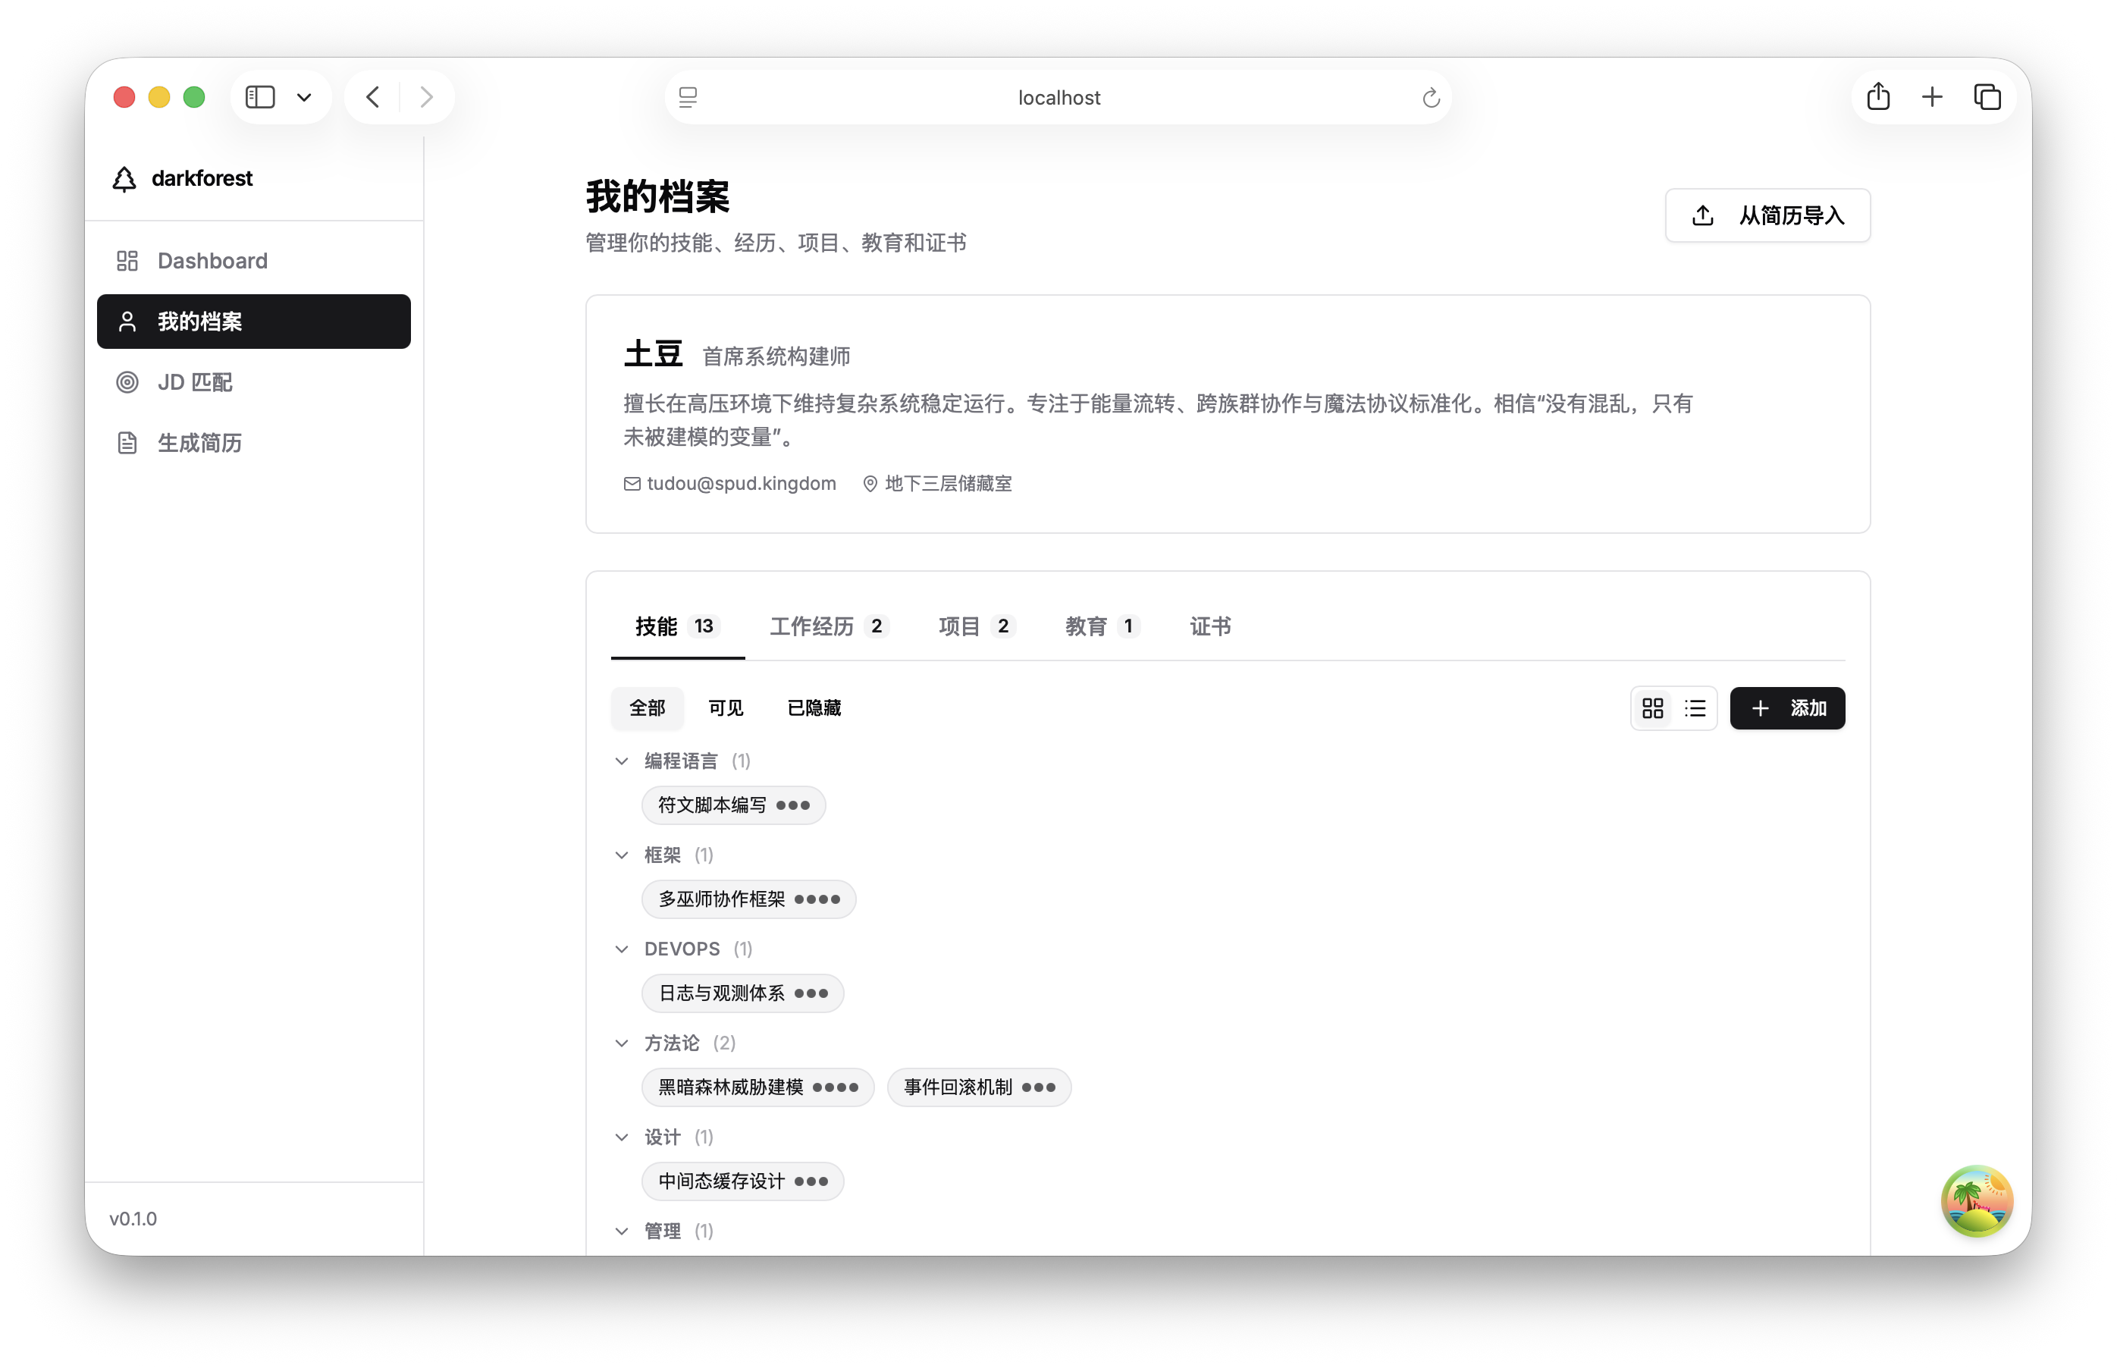Screen dimensions: 2117x1368
Task: Show 已隐藏 skills only
Action: click(x=811, y=707)
